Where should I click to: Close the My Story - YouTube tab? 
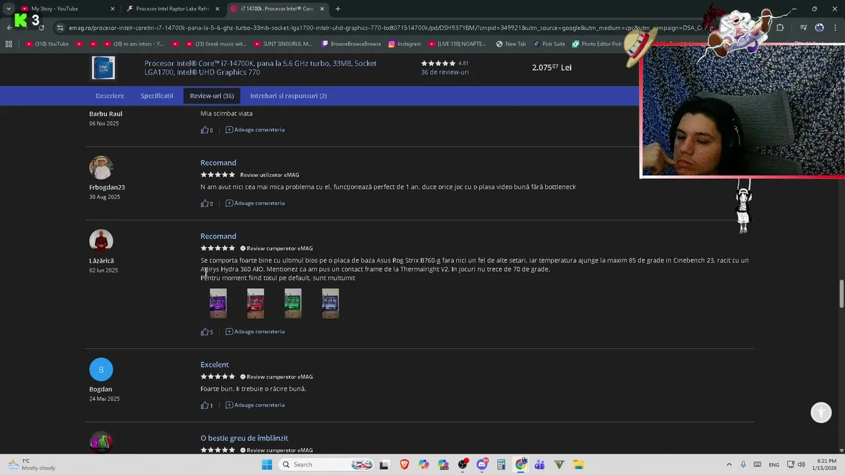[112, 9]
